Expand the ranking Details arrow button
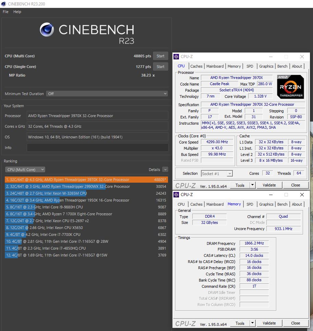 pyautogui.click(x=165, y=170)
